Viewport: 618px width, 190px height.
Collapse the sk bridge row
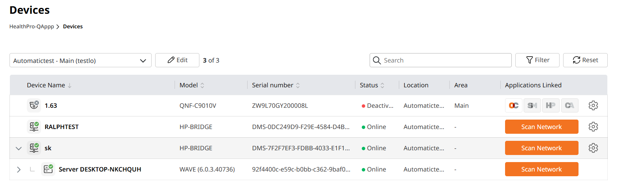18,148
